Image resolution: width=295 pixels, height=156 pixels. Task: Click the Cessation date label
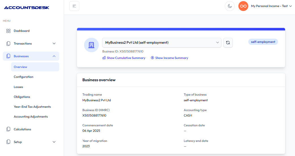194,125
